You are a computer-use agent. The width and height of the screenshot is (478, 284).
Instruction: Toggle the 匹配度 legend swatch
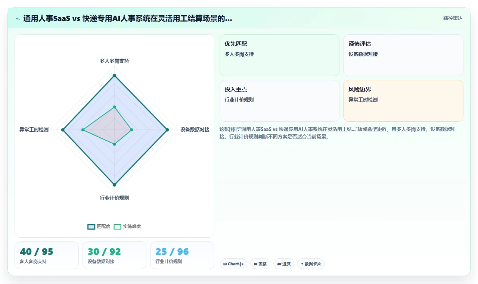point(91,227)
